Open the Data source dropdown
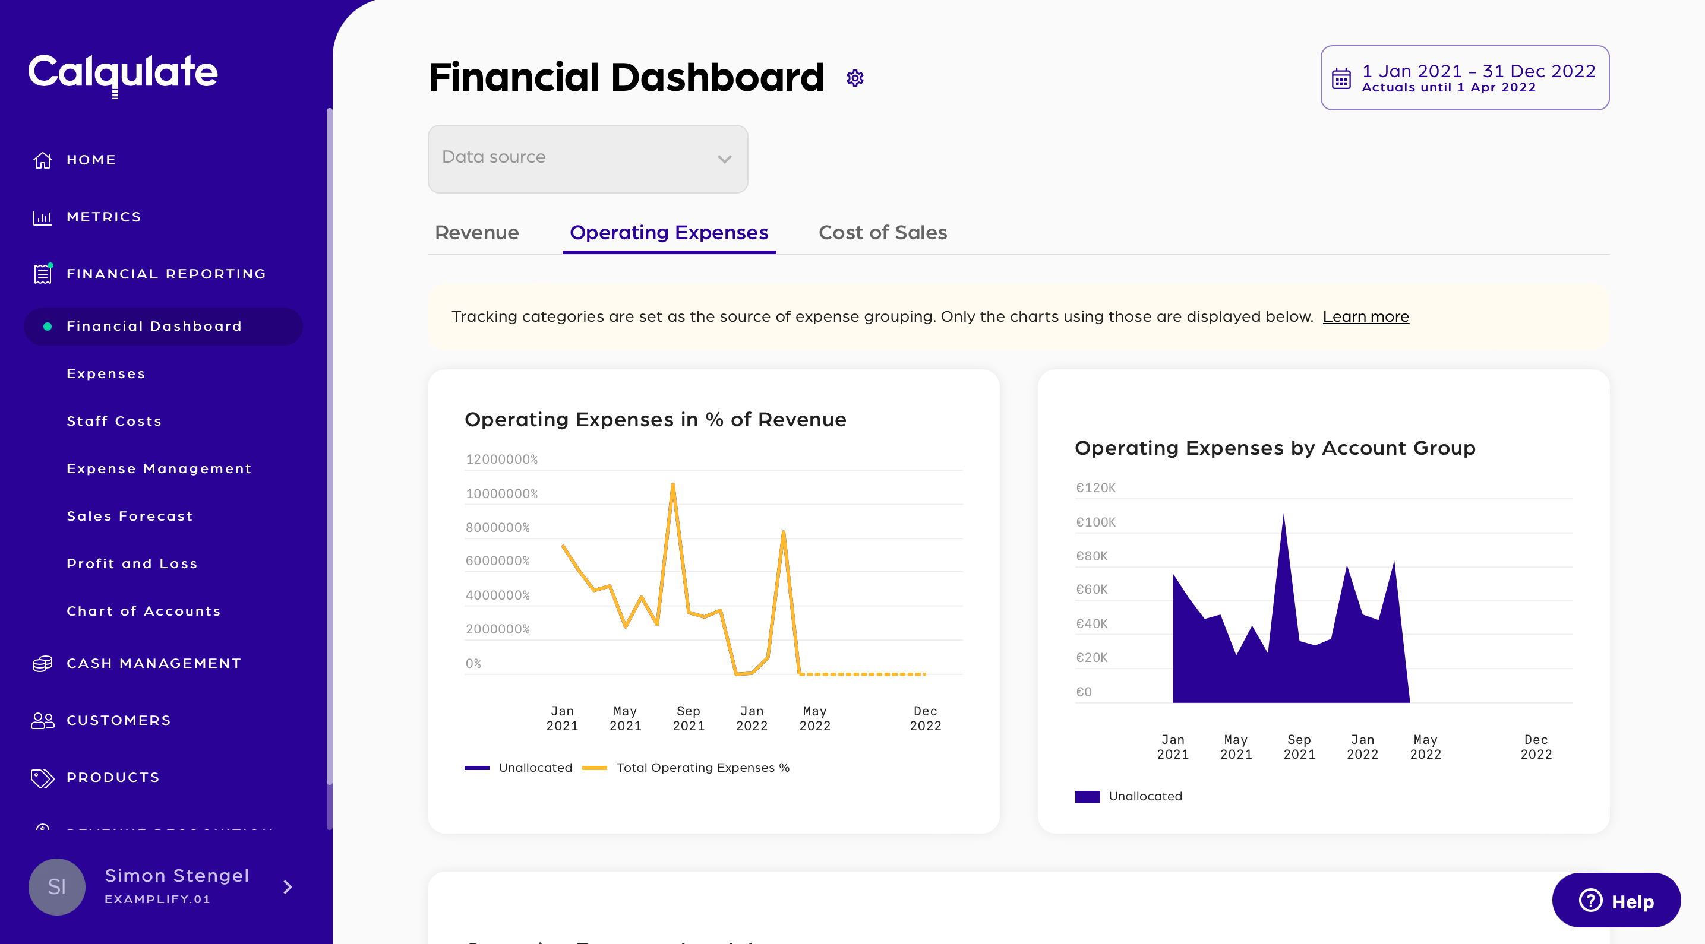 [x=588, y=159]
